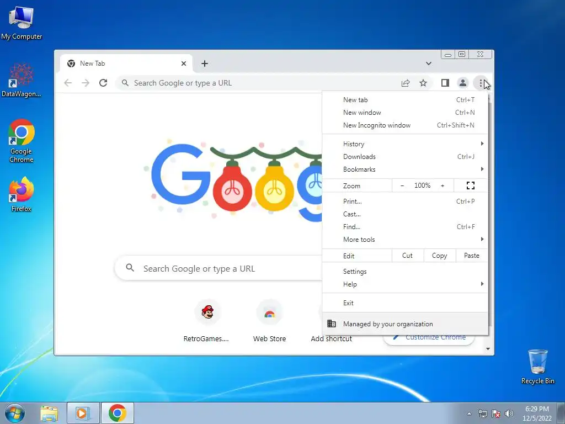Choose Exit from the menu

pyautogui.click(x=405, y=303)
